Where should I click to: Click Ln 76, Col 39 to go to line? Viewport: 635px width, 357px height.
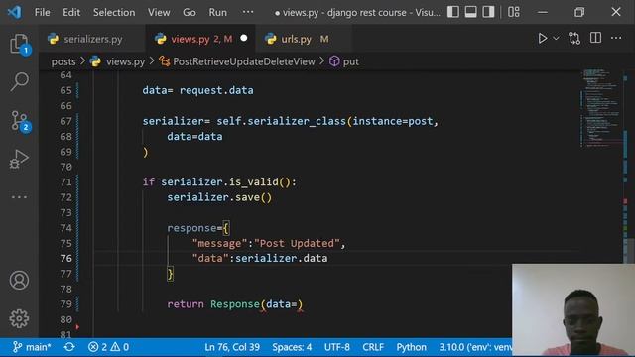pos(232,347)
